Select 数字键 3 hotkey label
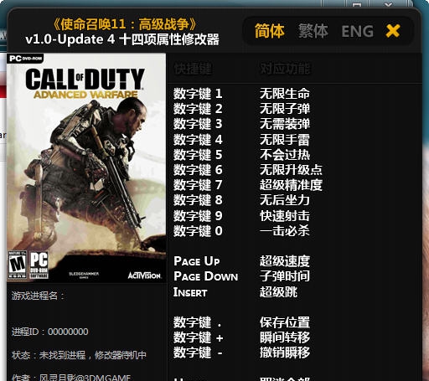The width and height of the screenshot is (429, 381). click(198, 124)
